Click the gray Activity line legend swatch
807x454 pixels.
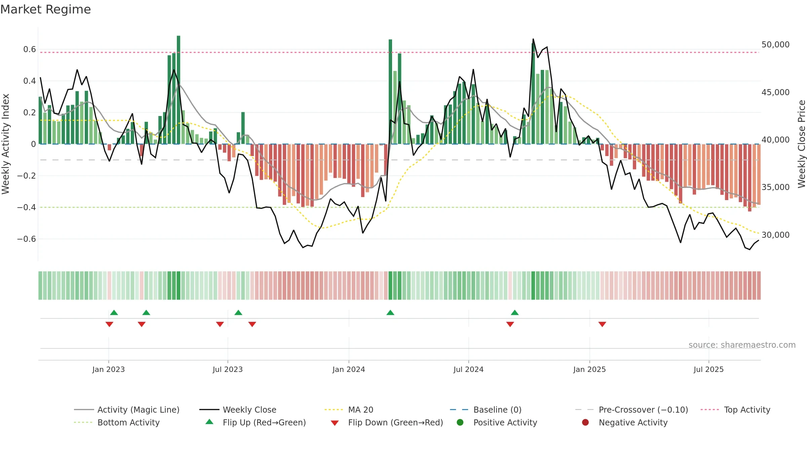click(x=84, y=410)
